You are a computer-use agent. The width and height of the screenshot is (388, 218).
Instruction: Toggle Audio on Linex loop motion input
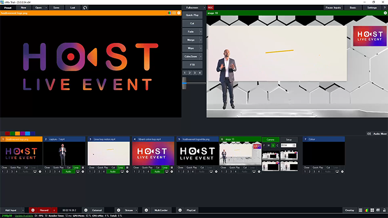pos(113,172)
